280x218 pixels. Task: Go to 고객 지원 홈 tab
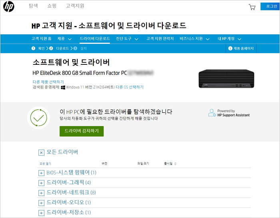click(x=42, y=38)
